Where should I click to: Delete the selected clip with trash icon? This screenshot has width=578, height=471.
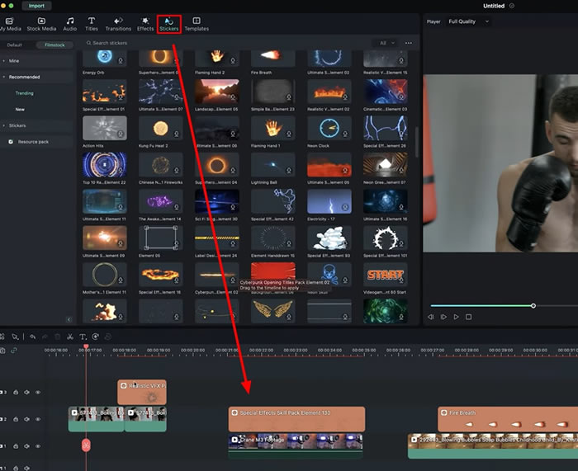pyautogui.click(x=58, y=337)
